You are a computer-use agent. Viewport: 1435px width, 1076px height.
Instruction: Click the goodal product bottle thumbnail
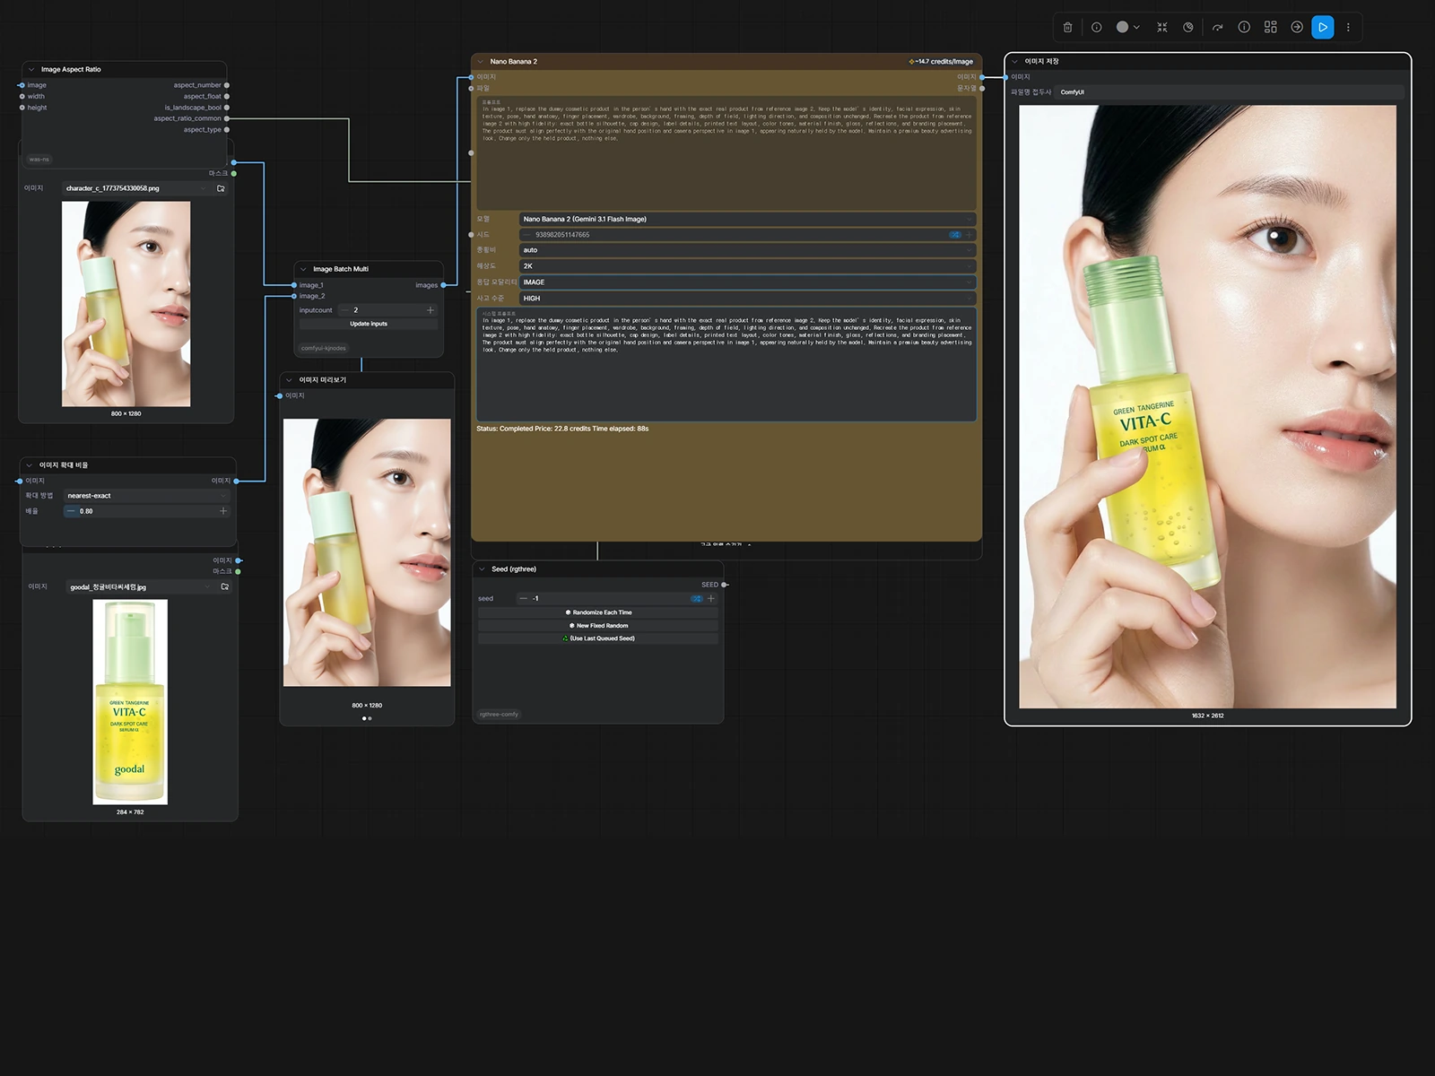[130, 702]
